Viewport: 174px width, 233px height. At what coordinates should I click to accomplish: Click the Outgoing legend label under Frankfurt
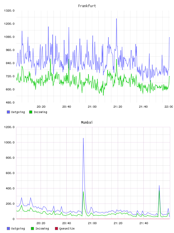click(x=18, y=112)
